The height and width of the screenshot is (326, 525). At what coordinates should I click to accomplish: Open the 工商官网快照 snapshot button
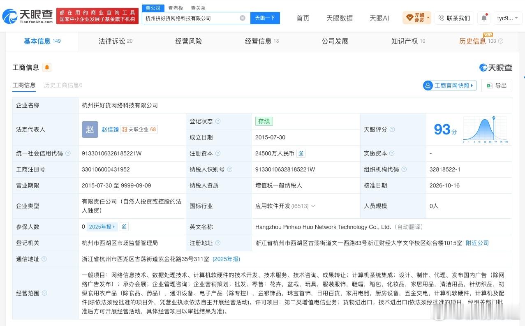[450, 86]
